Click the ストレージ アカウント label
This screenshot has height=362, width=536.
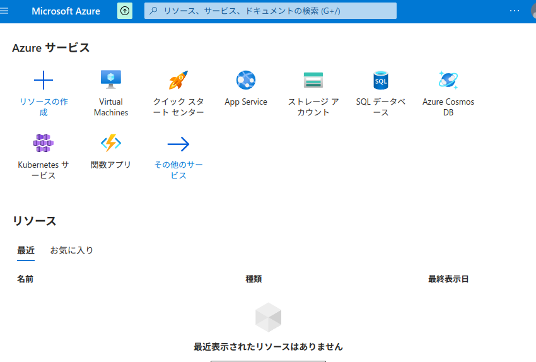(313, 107)
